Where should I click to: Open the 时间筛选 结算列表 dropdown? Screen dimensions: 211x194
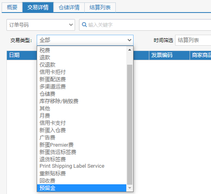(x=193, y=40)
